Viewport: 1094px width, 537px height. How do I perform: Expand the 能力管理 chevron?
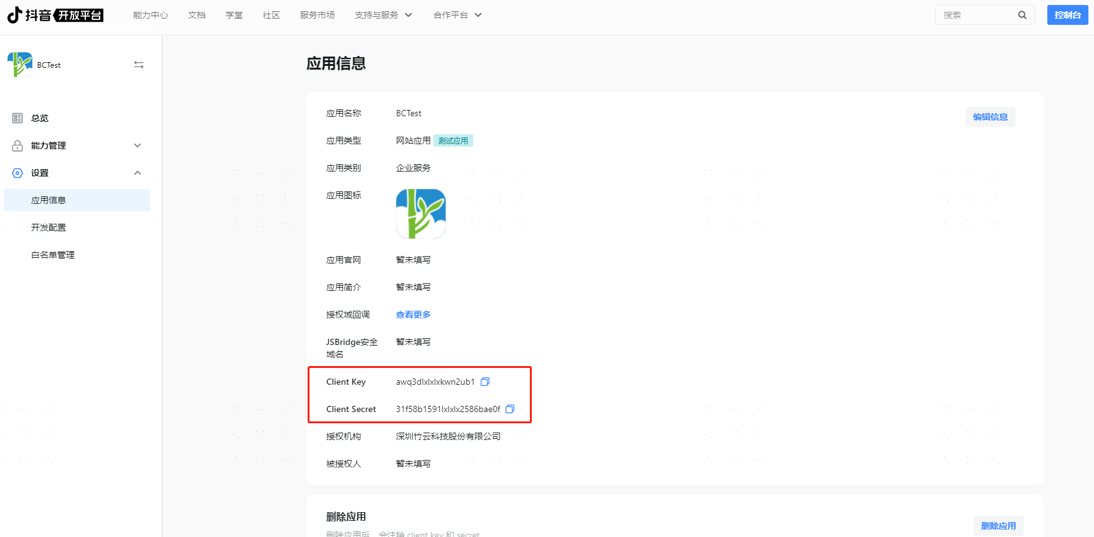(x=138, y=145)
